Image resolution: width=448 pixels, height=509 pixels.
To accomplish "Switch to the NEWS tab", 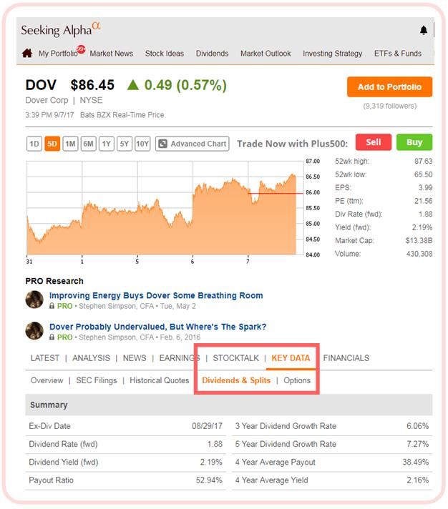I will coord(135,357).
